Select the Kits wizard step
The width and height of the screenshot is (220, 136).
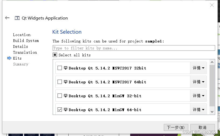(17, 58)
